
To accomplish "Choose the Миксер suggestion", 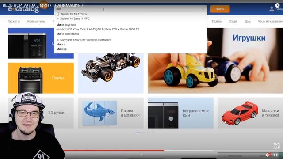I will tap(61, 49).
